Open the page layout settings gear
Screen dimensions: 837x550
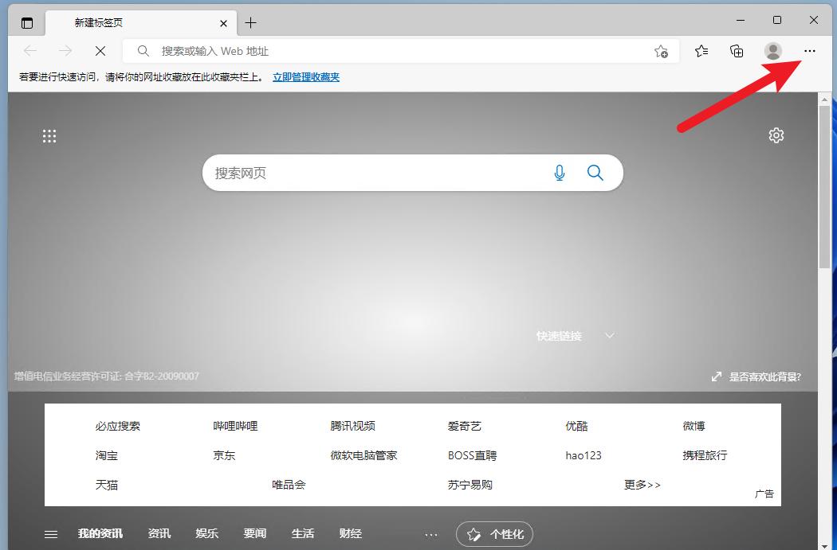click(776, 135)
